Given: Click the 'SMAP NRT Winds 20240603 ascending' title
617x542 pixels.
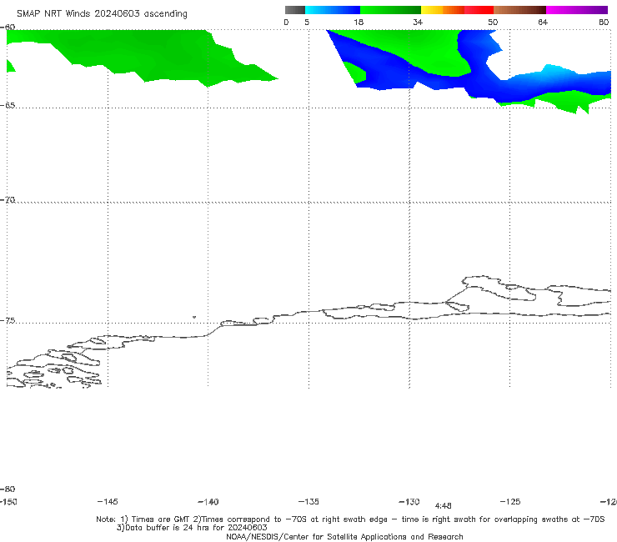Looking at the screenshot, I should click(102, 14).
